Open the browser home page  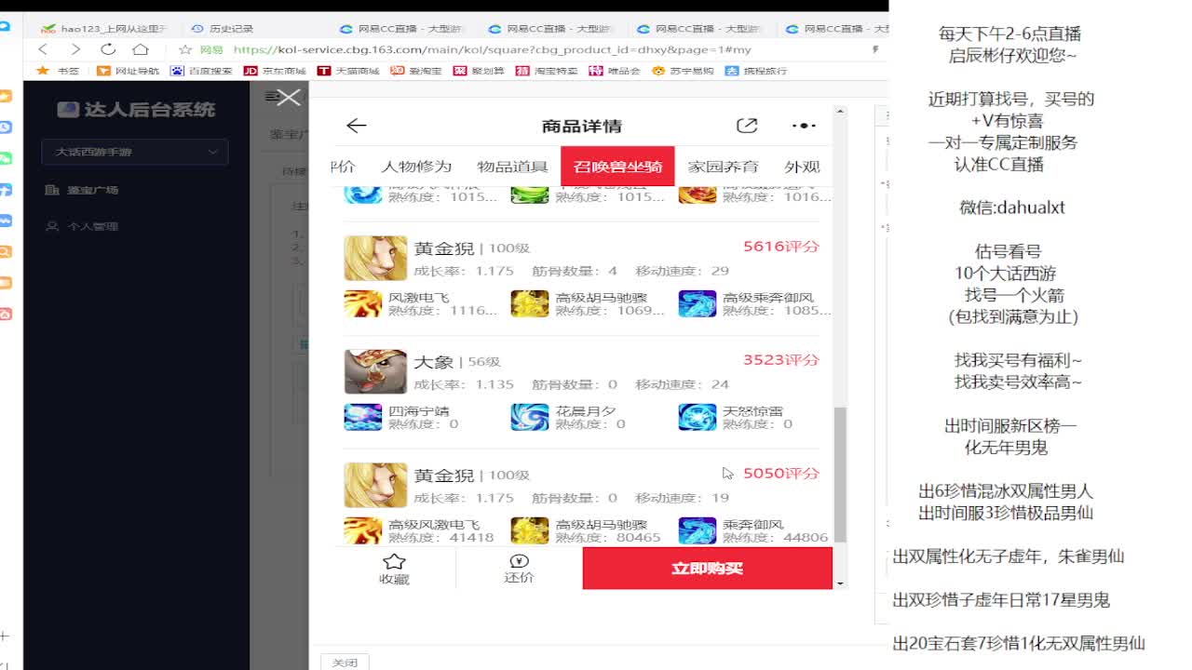[141, 49]
